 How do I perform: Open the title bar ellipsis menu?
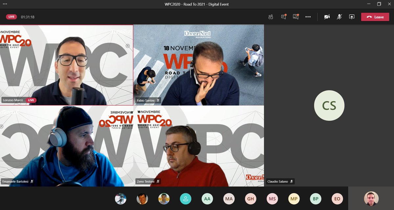coord(5,4)
